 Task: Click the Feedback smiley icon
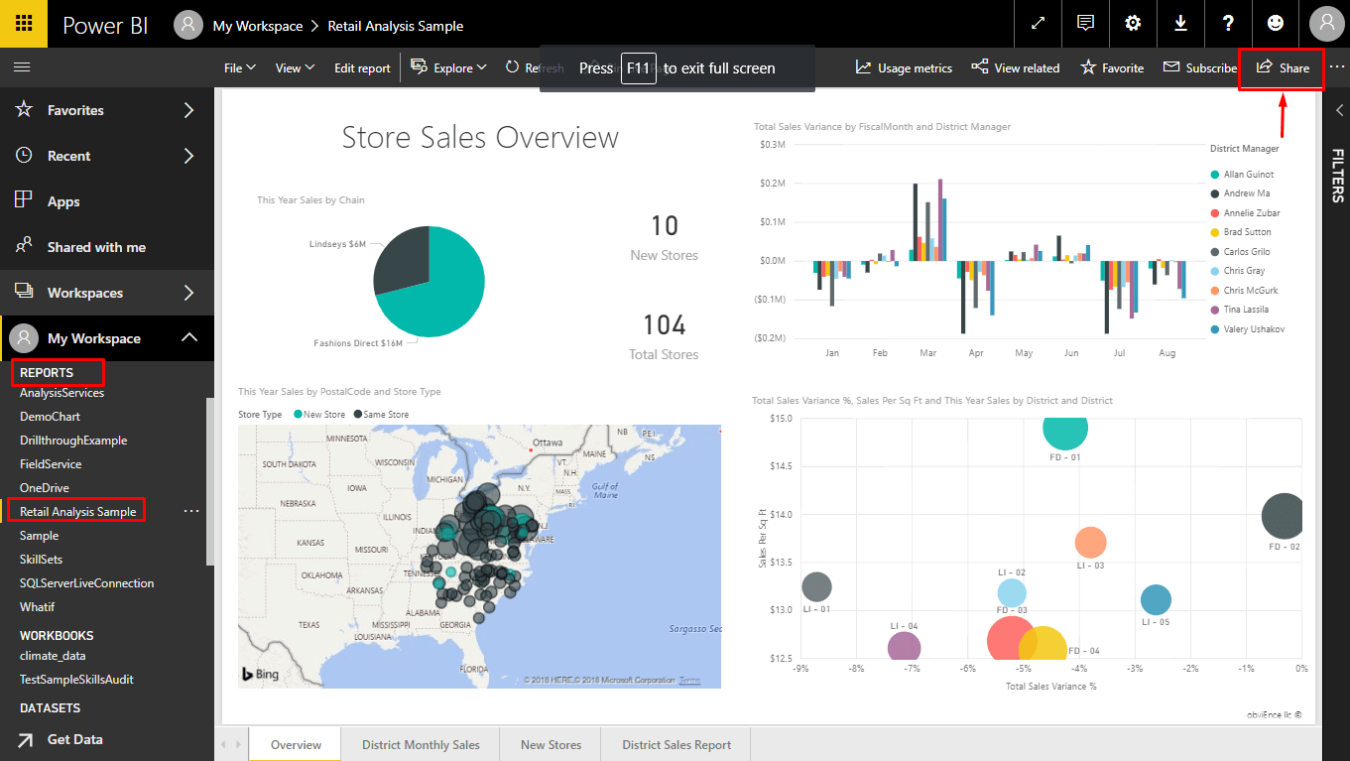tap(1276, 24)
